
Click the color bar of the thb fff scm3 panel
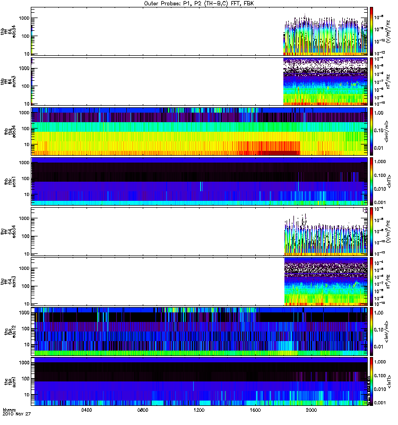(371, 81)
